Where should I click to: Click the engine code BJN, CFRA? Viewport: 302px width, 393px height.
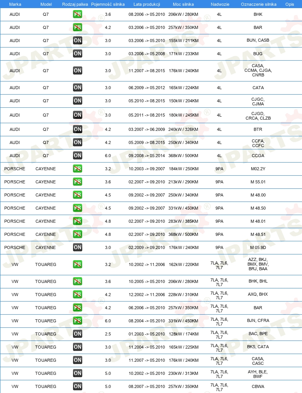click(x=258, y=320)
